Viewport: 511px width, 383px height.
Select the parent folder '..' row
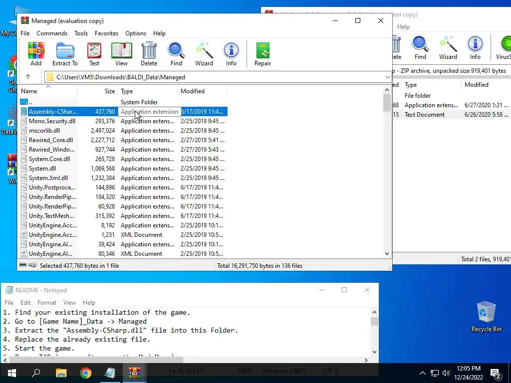(123, 102)
